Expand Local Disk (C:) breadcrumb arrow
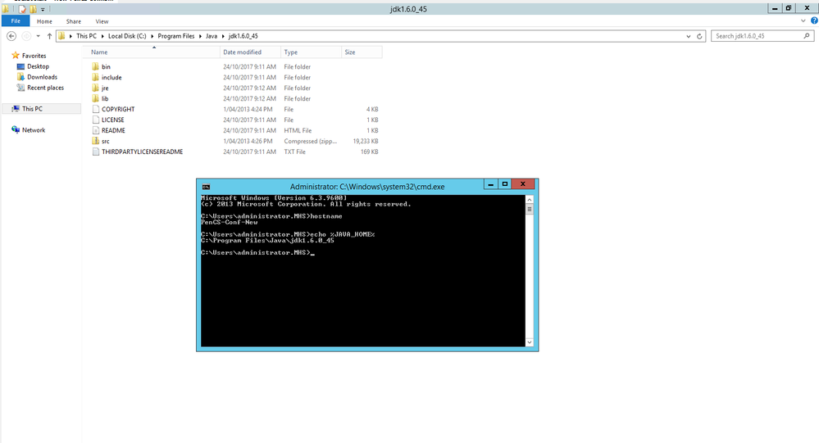Image resolution: width=819 pixels, height=443 pixels. [x=152, y=36]
